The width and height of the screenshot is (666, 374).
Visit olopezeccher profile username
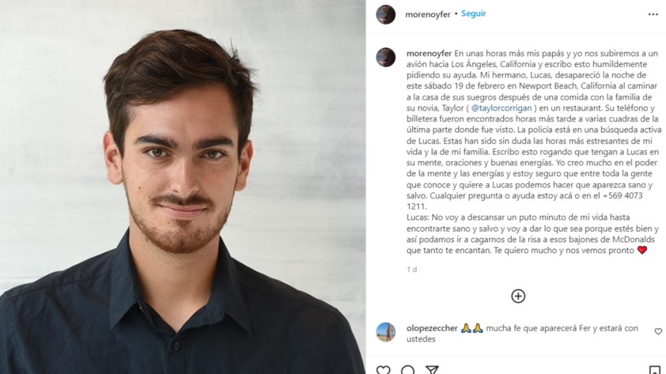tap(432, 328)
